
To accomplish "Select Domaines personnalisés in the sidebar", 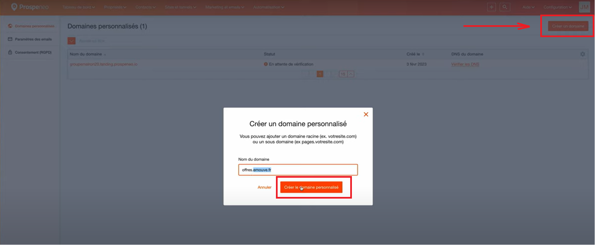I will (x=31, y=26).
